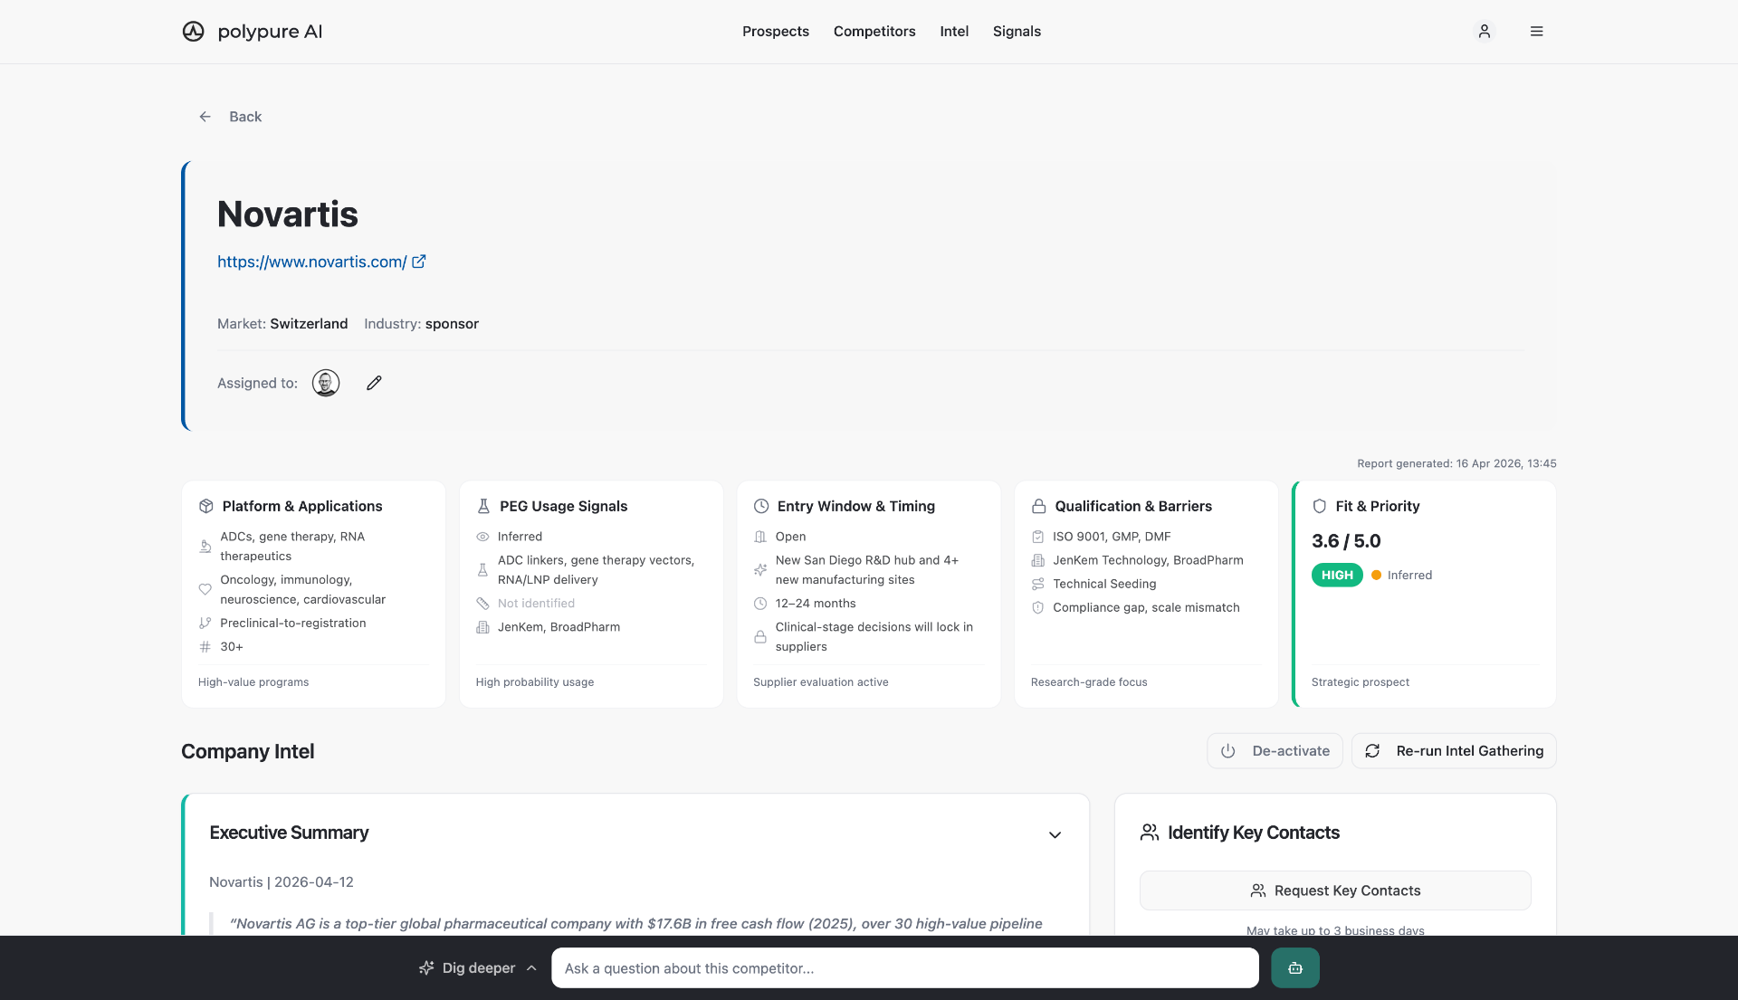Click the 'Novartis | 2026-04-12' line
The image size is (1738, 1000).
click(282, 881)
